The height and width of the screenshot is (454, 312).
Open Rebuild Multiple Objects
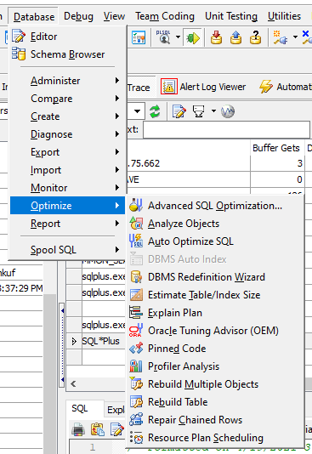pyautogui.click(x=215, y=384)
